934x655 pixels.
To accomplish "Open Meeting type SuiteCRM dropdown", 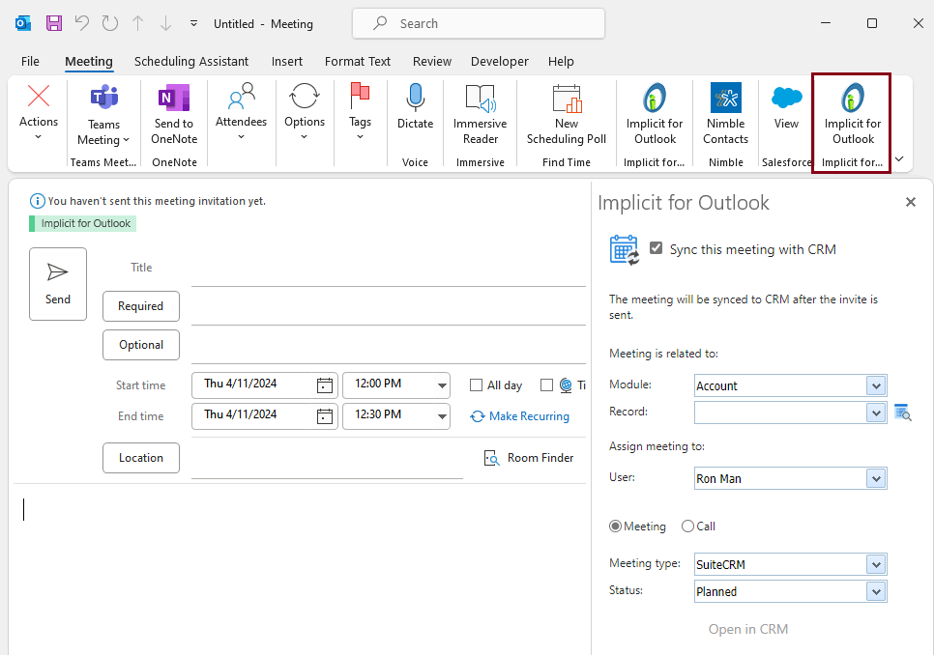I will (876, 564).
